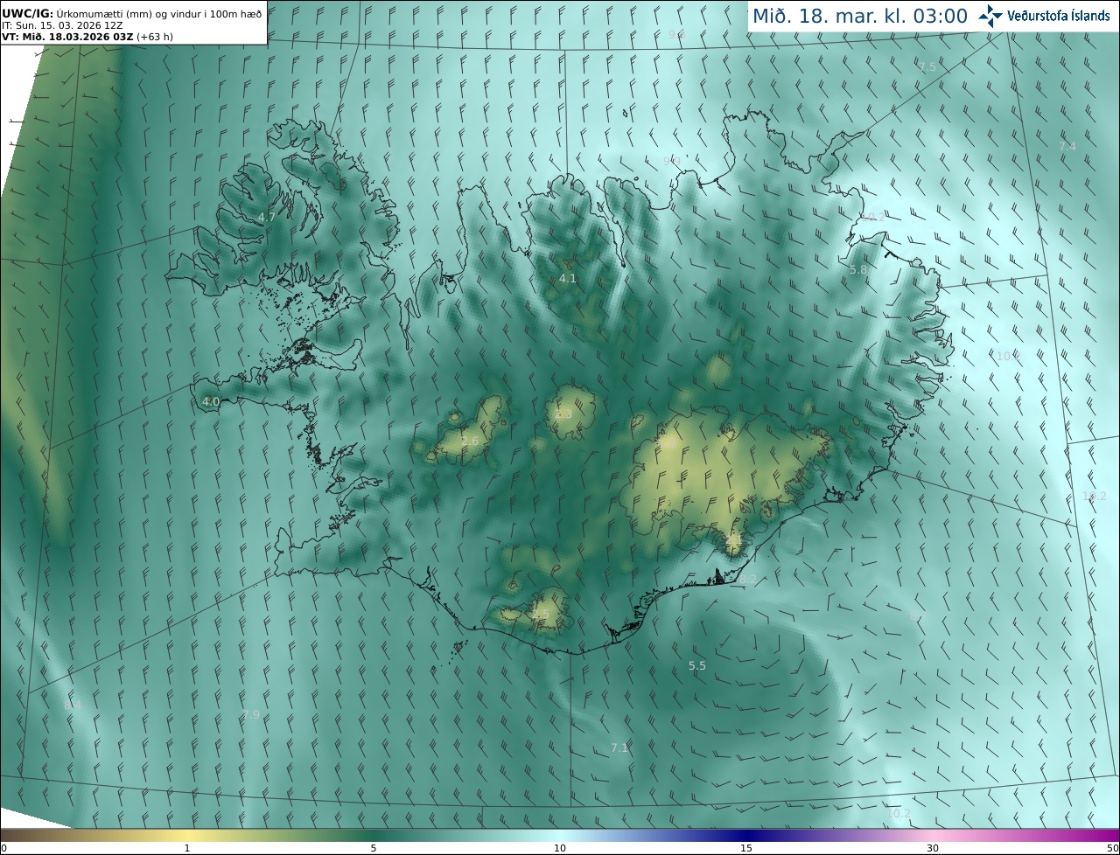Image resolution: width=1120 pixels, height=855 pixels.
Task: Click the 5 tick on color scale
Action: tap(374, 848)
